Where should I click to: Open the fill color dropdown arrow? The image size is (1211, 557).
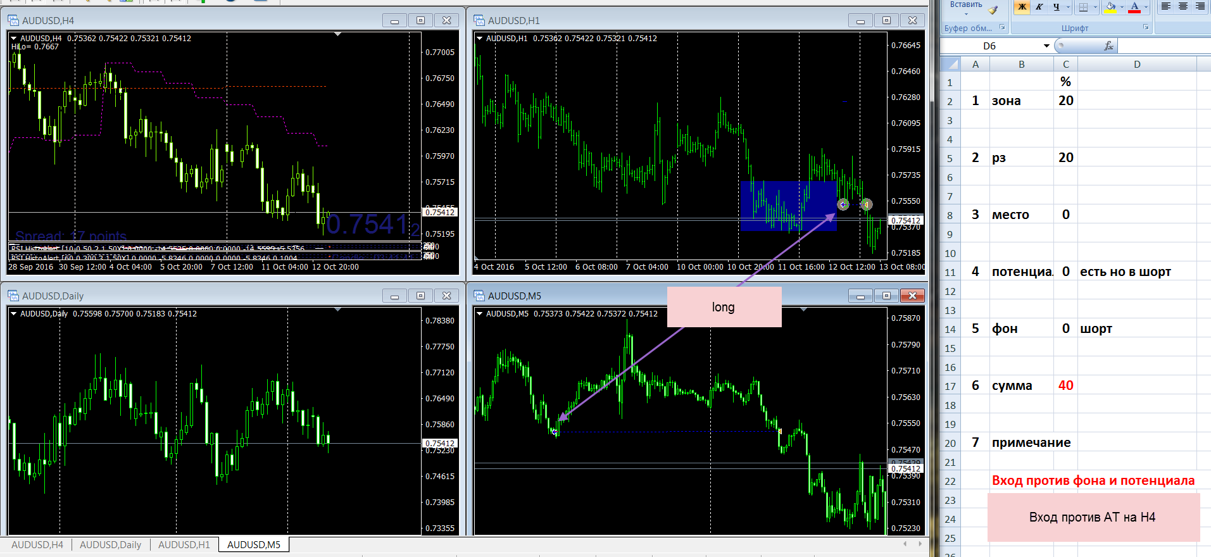pyautogui.click(x=1121, y=7)
